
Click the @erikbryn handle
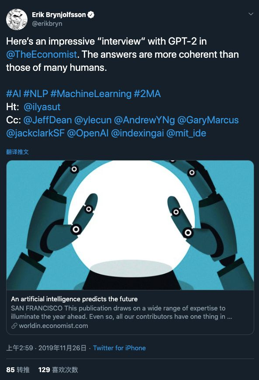point(47,24)
